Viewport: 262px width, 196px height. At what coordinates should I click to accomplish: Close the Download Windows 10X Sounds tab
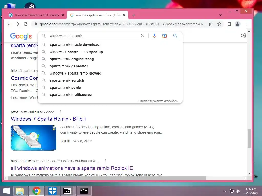pyautogui.click(x=63, y=15)
